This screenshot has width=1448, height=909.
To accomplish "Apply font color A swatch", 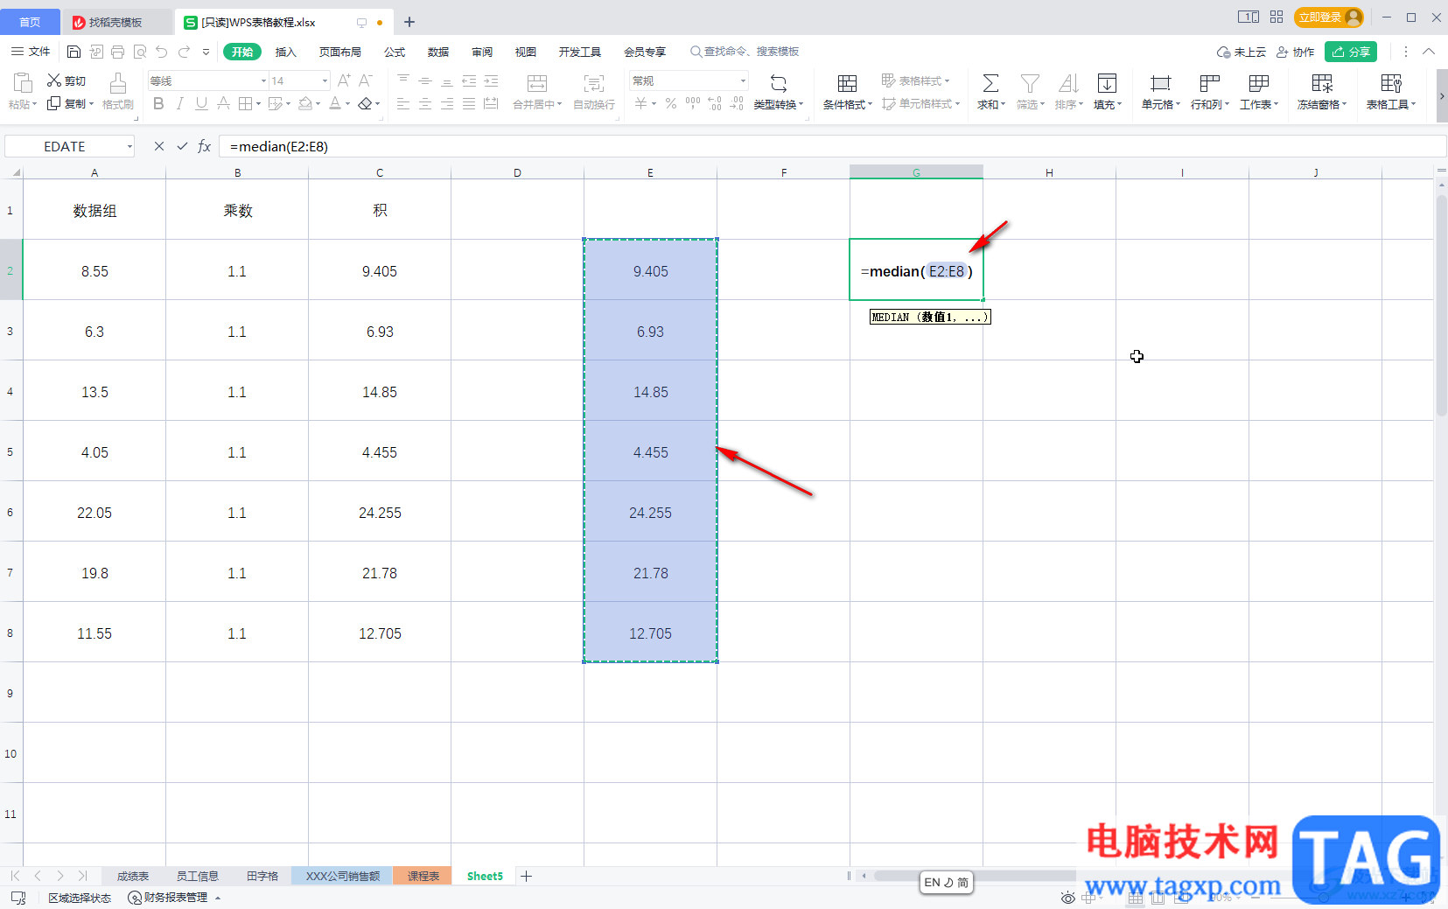I will click(x=335, y=103).
